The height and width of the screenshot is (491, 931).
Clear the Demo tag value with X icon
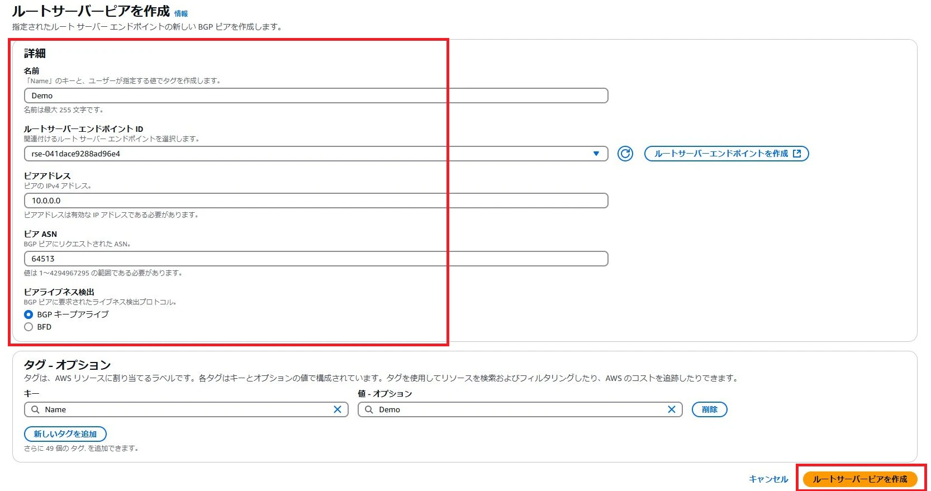(672, 409)
